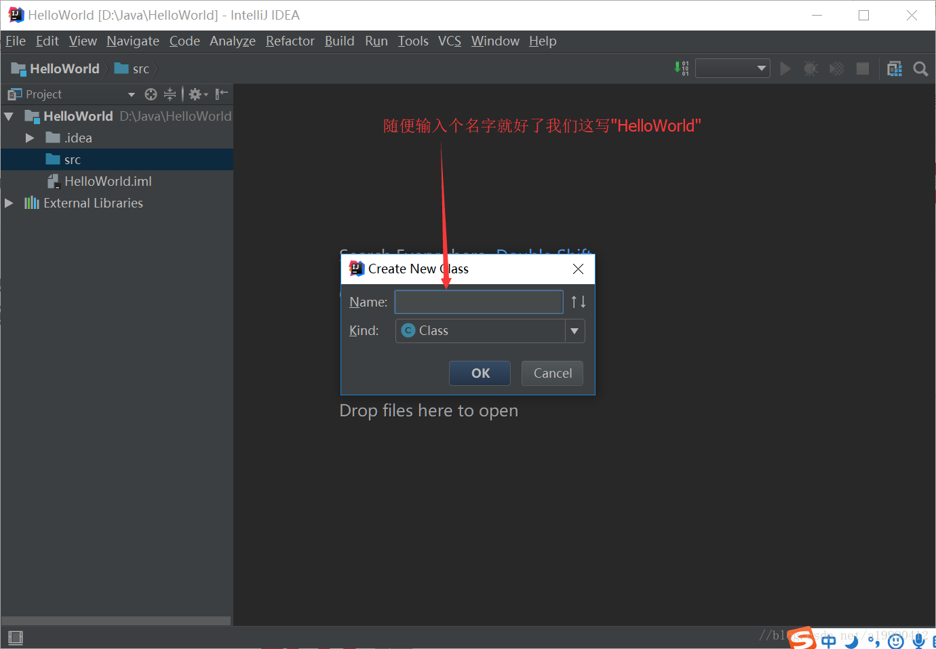The width and height of the screenshot is (936, 649).
Task: Click the HelloWorld breadcrumb in navigation bar
Action: click(x=56, y=68)
